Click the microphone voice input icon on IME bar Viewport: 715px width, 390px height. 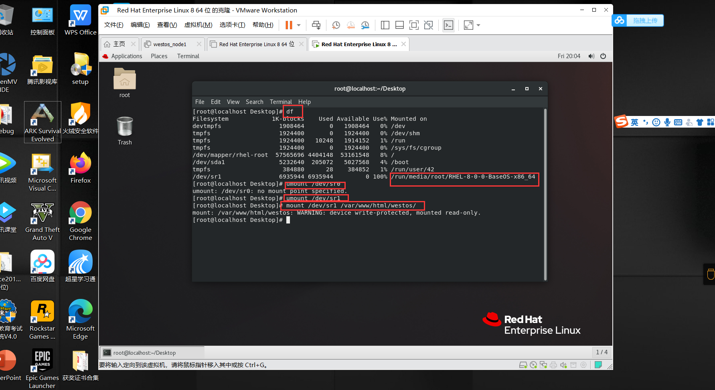(x=667, y=122)
